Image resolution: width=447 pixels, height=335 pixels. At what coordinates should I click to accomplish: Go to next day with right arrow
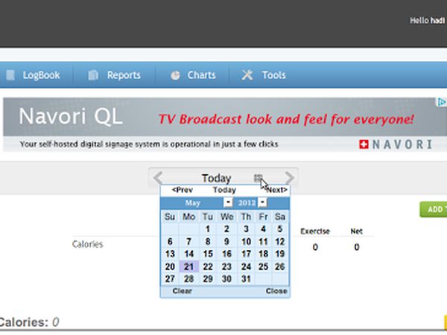290,178
